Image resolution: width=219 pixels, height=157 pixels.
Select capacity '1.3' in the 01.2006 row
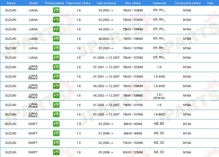[78, 133]
